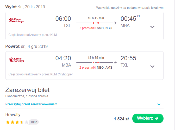Click Kenya Airways logo on return flight
The width and height of the screenshot is (175, 130).
pos(16,60)
